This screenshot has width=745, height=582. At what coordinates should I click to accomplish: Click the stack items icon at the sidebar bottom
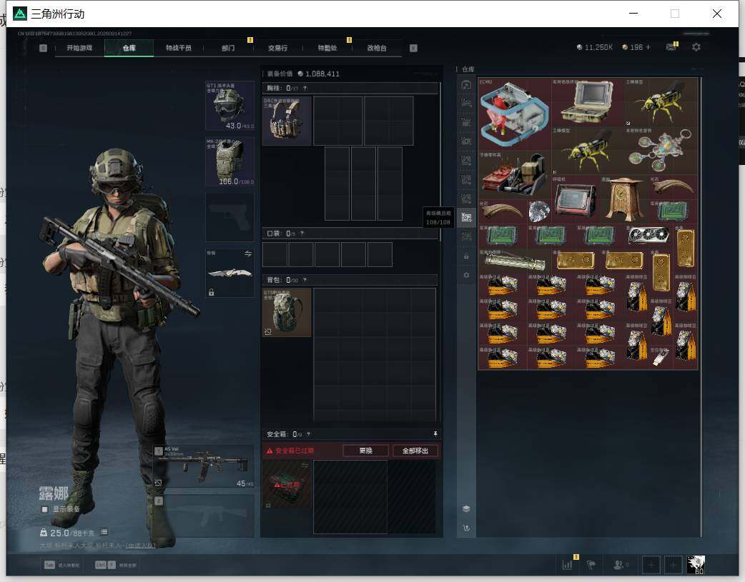click(466, 509)
